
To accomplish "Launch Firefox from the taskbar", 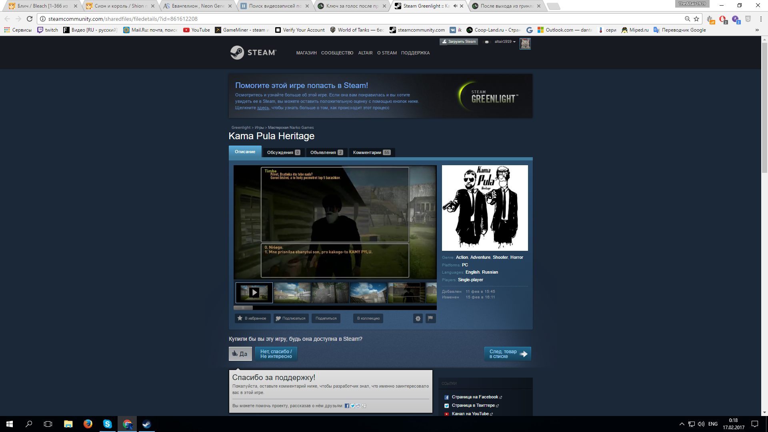I will click(x=88, y=424).
